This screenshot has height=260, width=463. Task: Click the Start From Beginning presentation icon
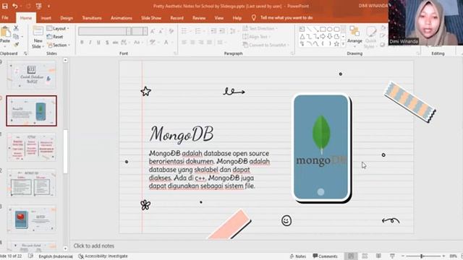click(x=38, y=6)
